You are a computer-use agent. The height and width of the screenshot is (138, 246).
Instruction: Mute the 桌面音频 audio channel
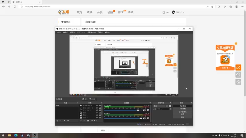144,118
